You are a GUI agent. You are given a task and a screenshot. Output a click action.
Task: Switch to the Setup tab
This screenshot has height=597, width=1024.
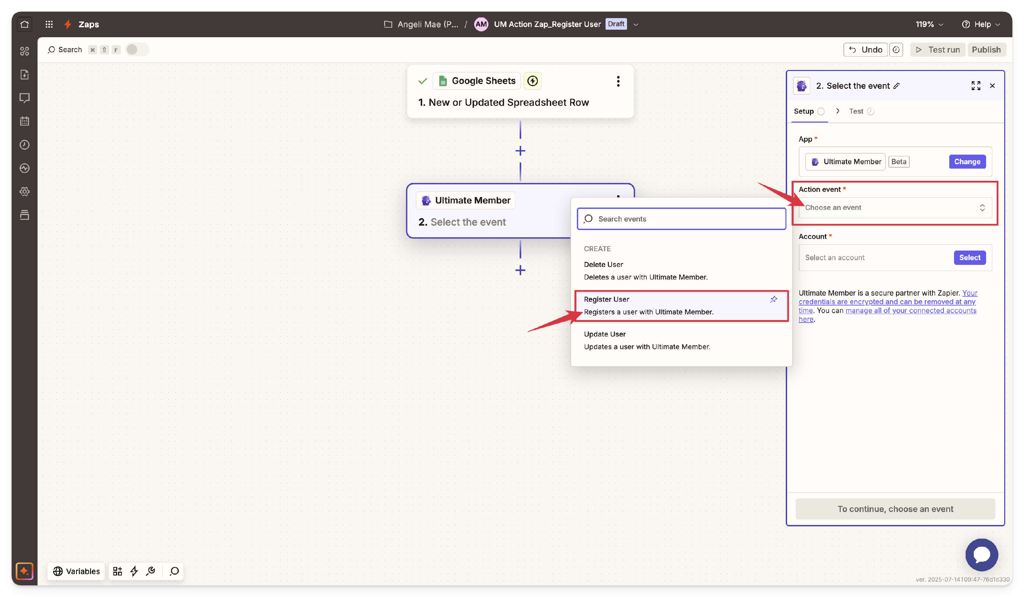coord(809,111)
